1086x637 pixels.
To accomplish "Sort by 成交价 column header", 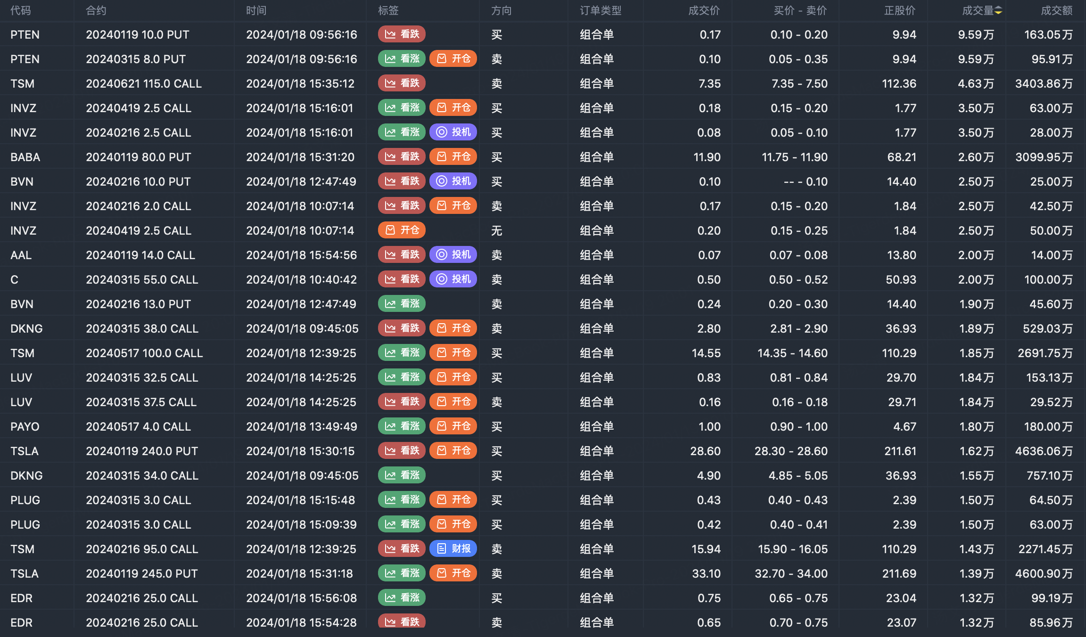I will tap(704, 11).
